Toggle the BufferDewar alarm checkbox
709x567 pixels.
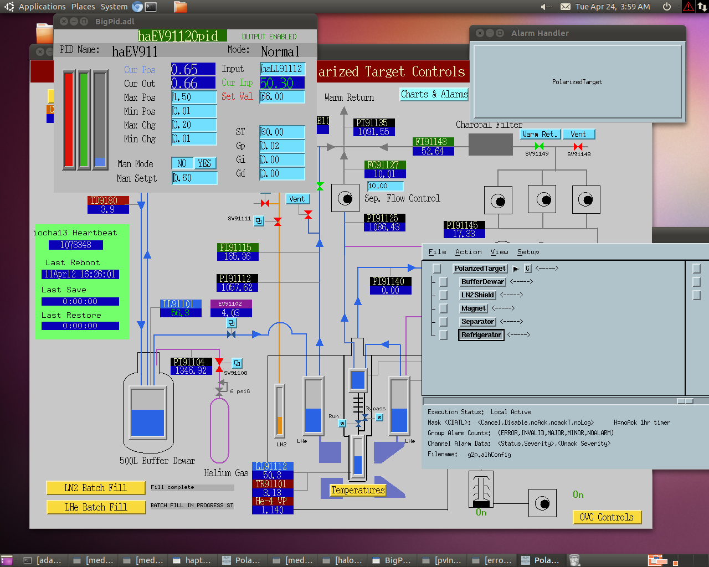[x=443, y=282]
